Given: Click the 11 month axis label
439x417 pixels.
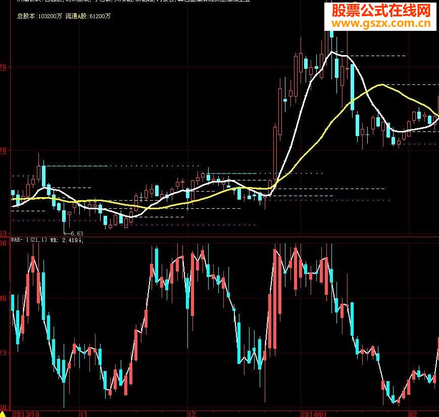Looking at the screenshot, I should (83, 414).
